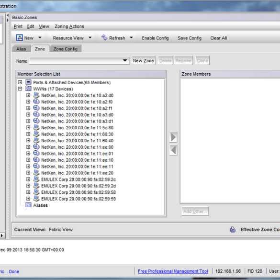
Task: Click the Rename zone button
Action: point(183,60)
